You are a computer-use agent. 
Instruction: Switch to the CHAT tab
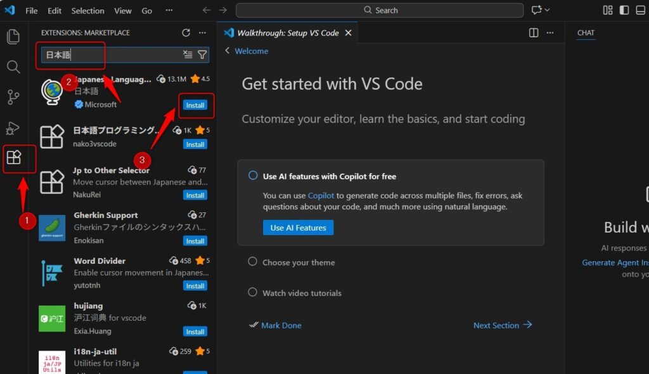(x=586, y=32)
